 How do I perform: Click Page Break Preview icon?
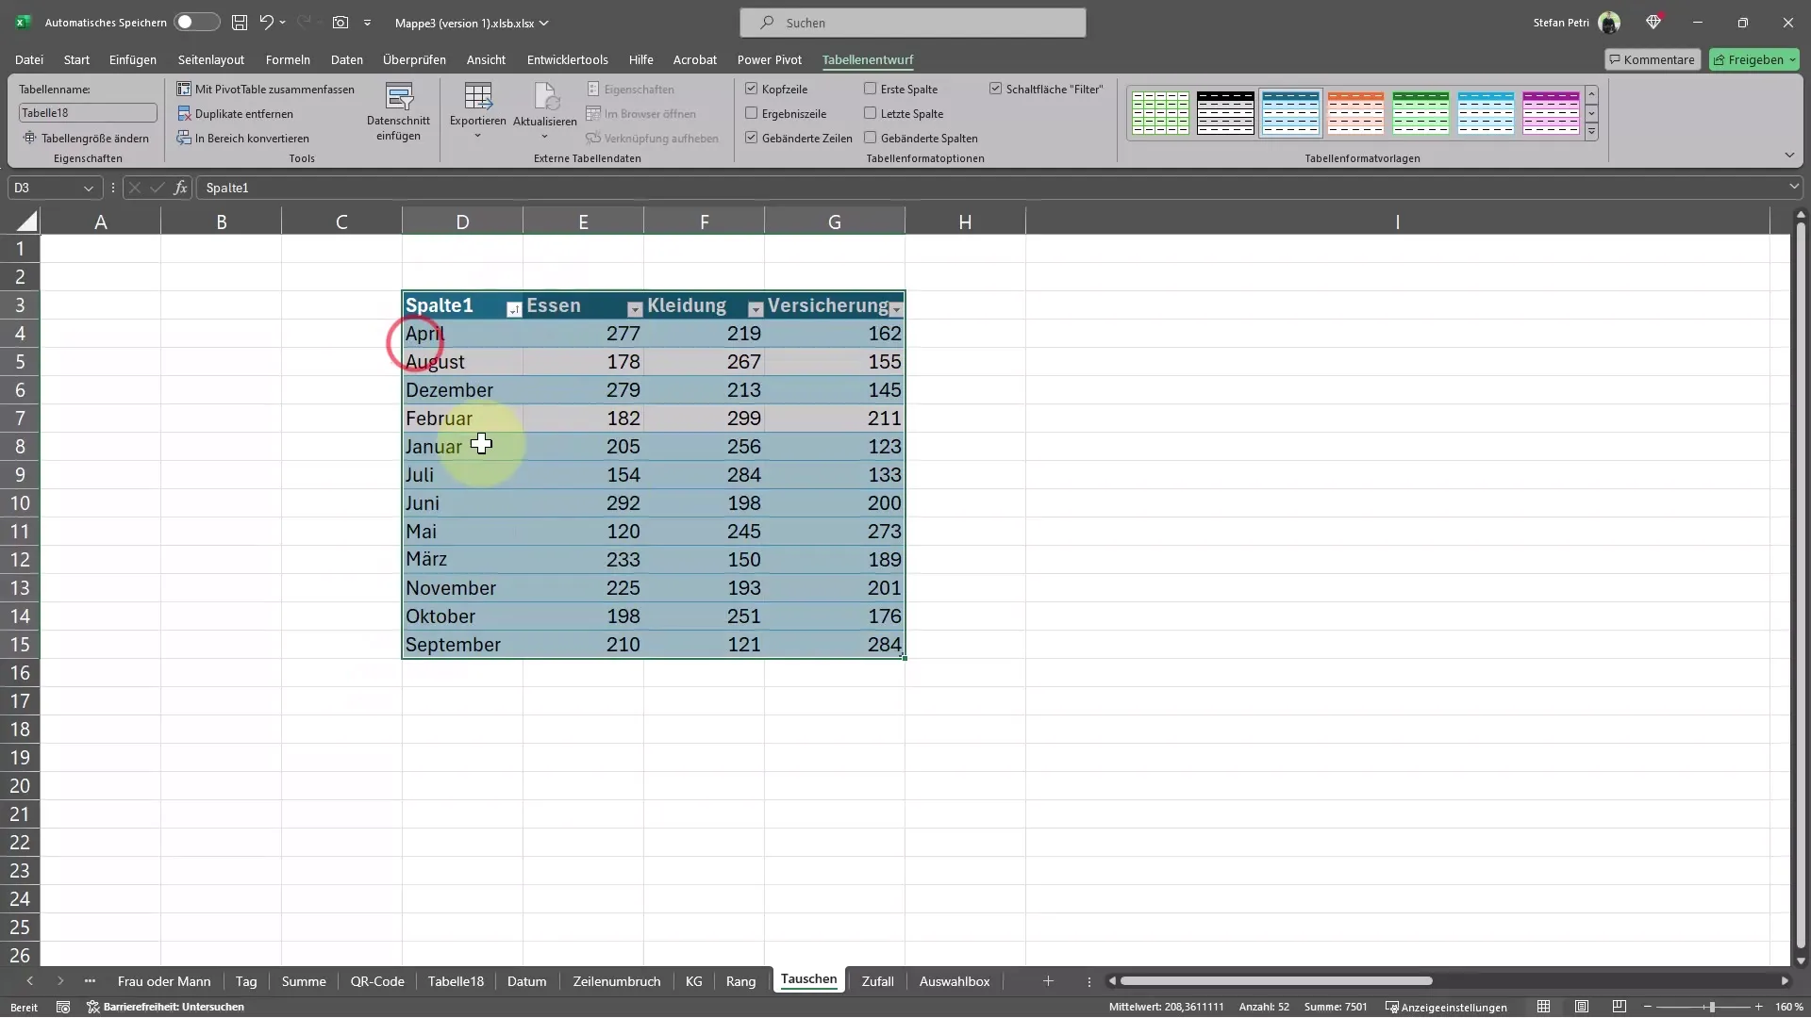point(1620,1007)
